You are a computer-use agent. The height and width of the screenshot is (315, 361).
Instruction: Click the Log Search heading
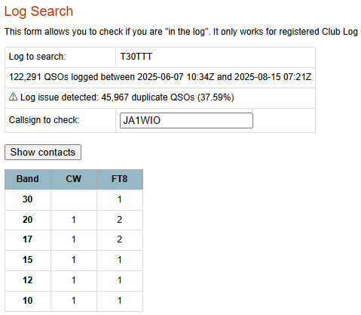coord(38,11)
